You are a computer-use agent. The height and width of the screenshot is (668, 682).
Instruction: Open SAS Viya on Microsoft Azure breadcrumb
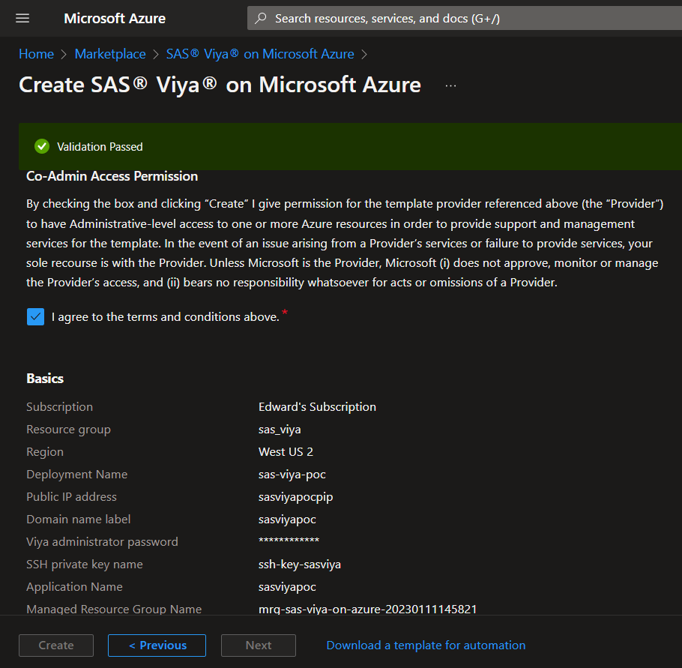(259, 54)
